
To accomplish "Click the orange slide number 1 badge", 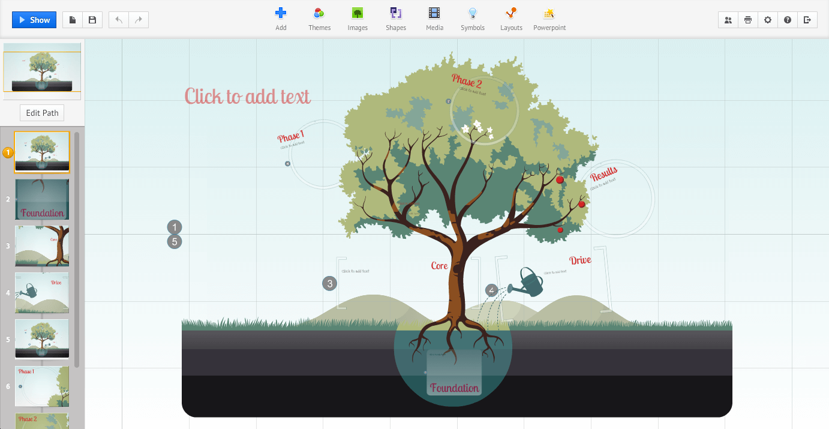I will coord(8,152).
